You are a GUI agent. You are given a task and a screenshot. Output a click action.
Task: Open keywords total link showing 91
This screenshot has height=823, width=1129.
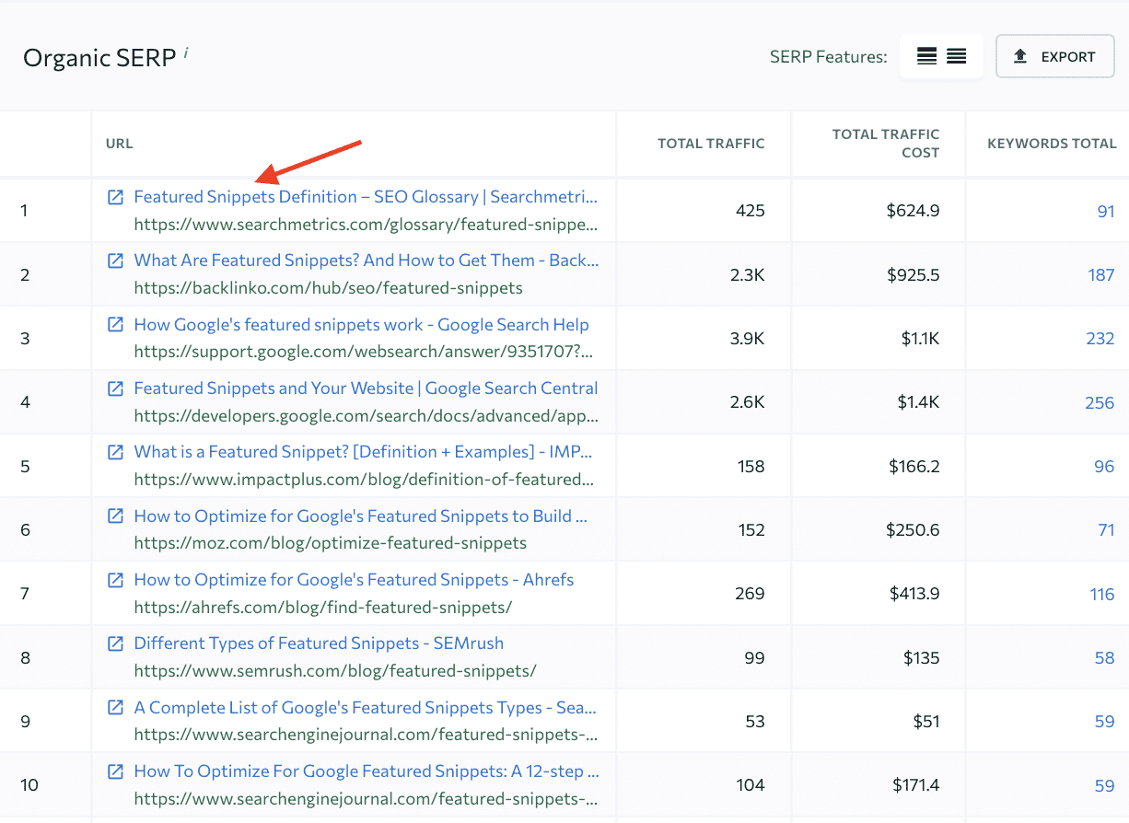[x=1105, y=210]
